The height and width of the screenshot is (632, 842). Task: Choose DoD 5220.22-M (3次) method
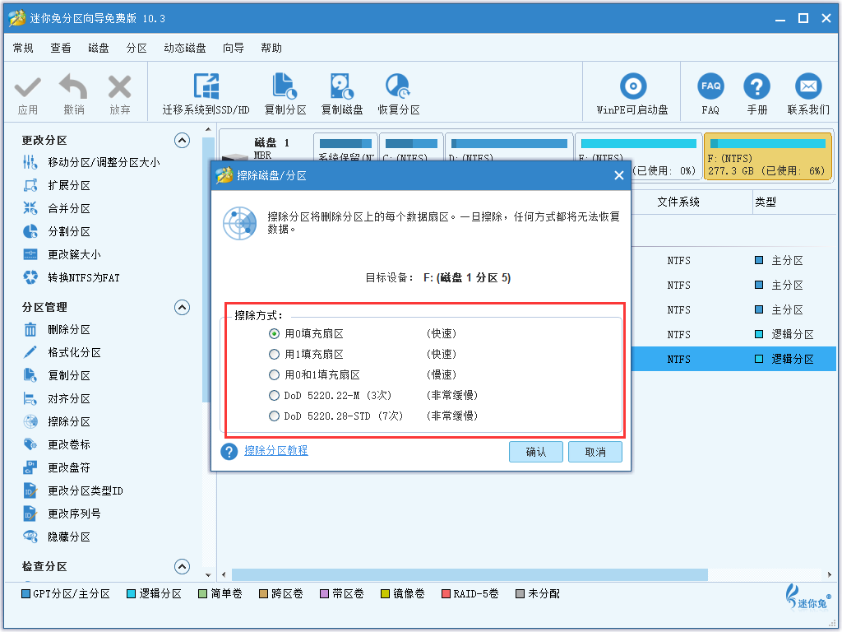click(x=274, y=396)
